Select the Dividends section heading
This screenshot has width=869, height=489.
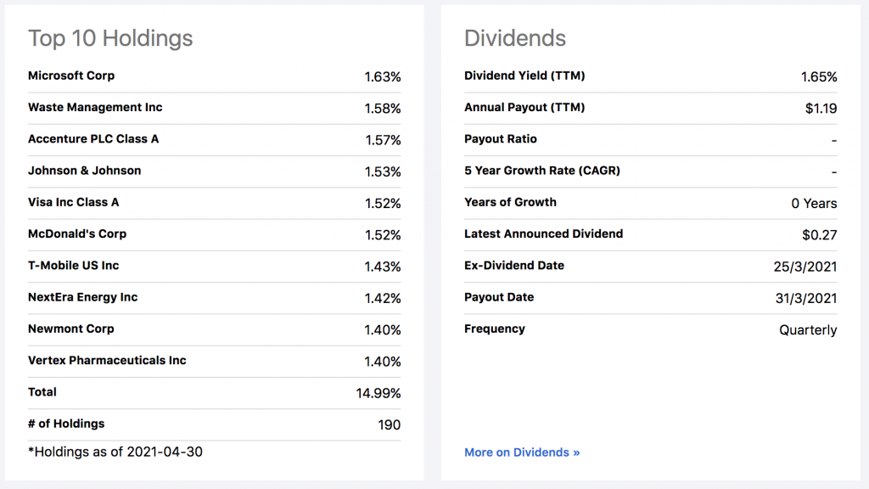[x=515, y=38]
